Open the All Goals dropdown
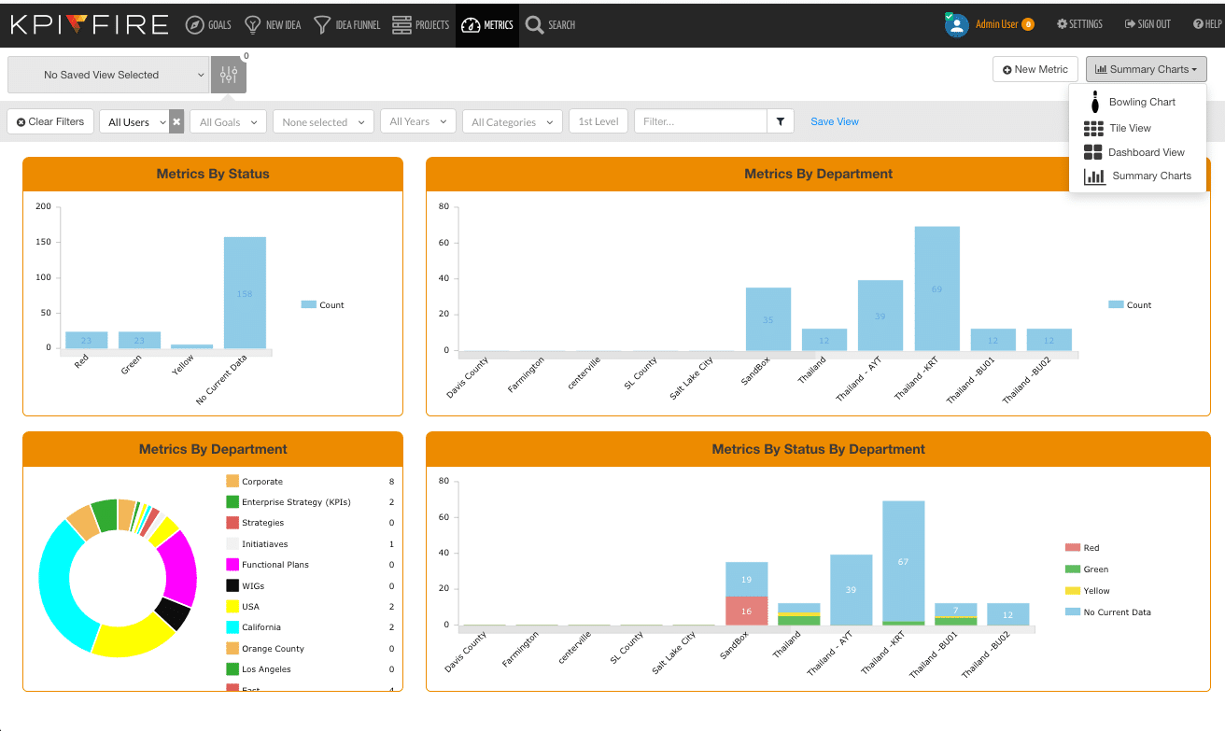This screenshot has width=1225, height=731. pos(229,122)
